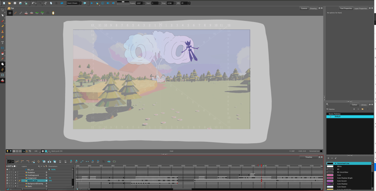Screen dimensions: 376x191
Task: Toggle the grid display icon in Camera view
Action: coord(10,13)
